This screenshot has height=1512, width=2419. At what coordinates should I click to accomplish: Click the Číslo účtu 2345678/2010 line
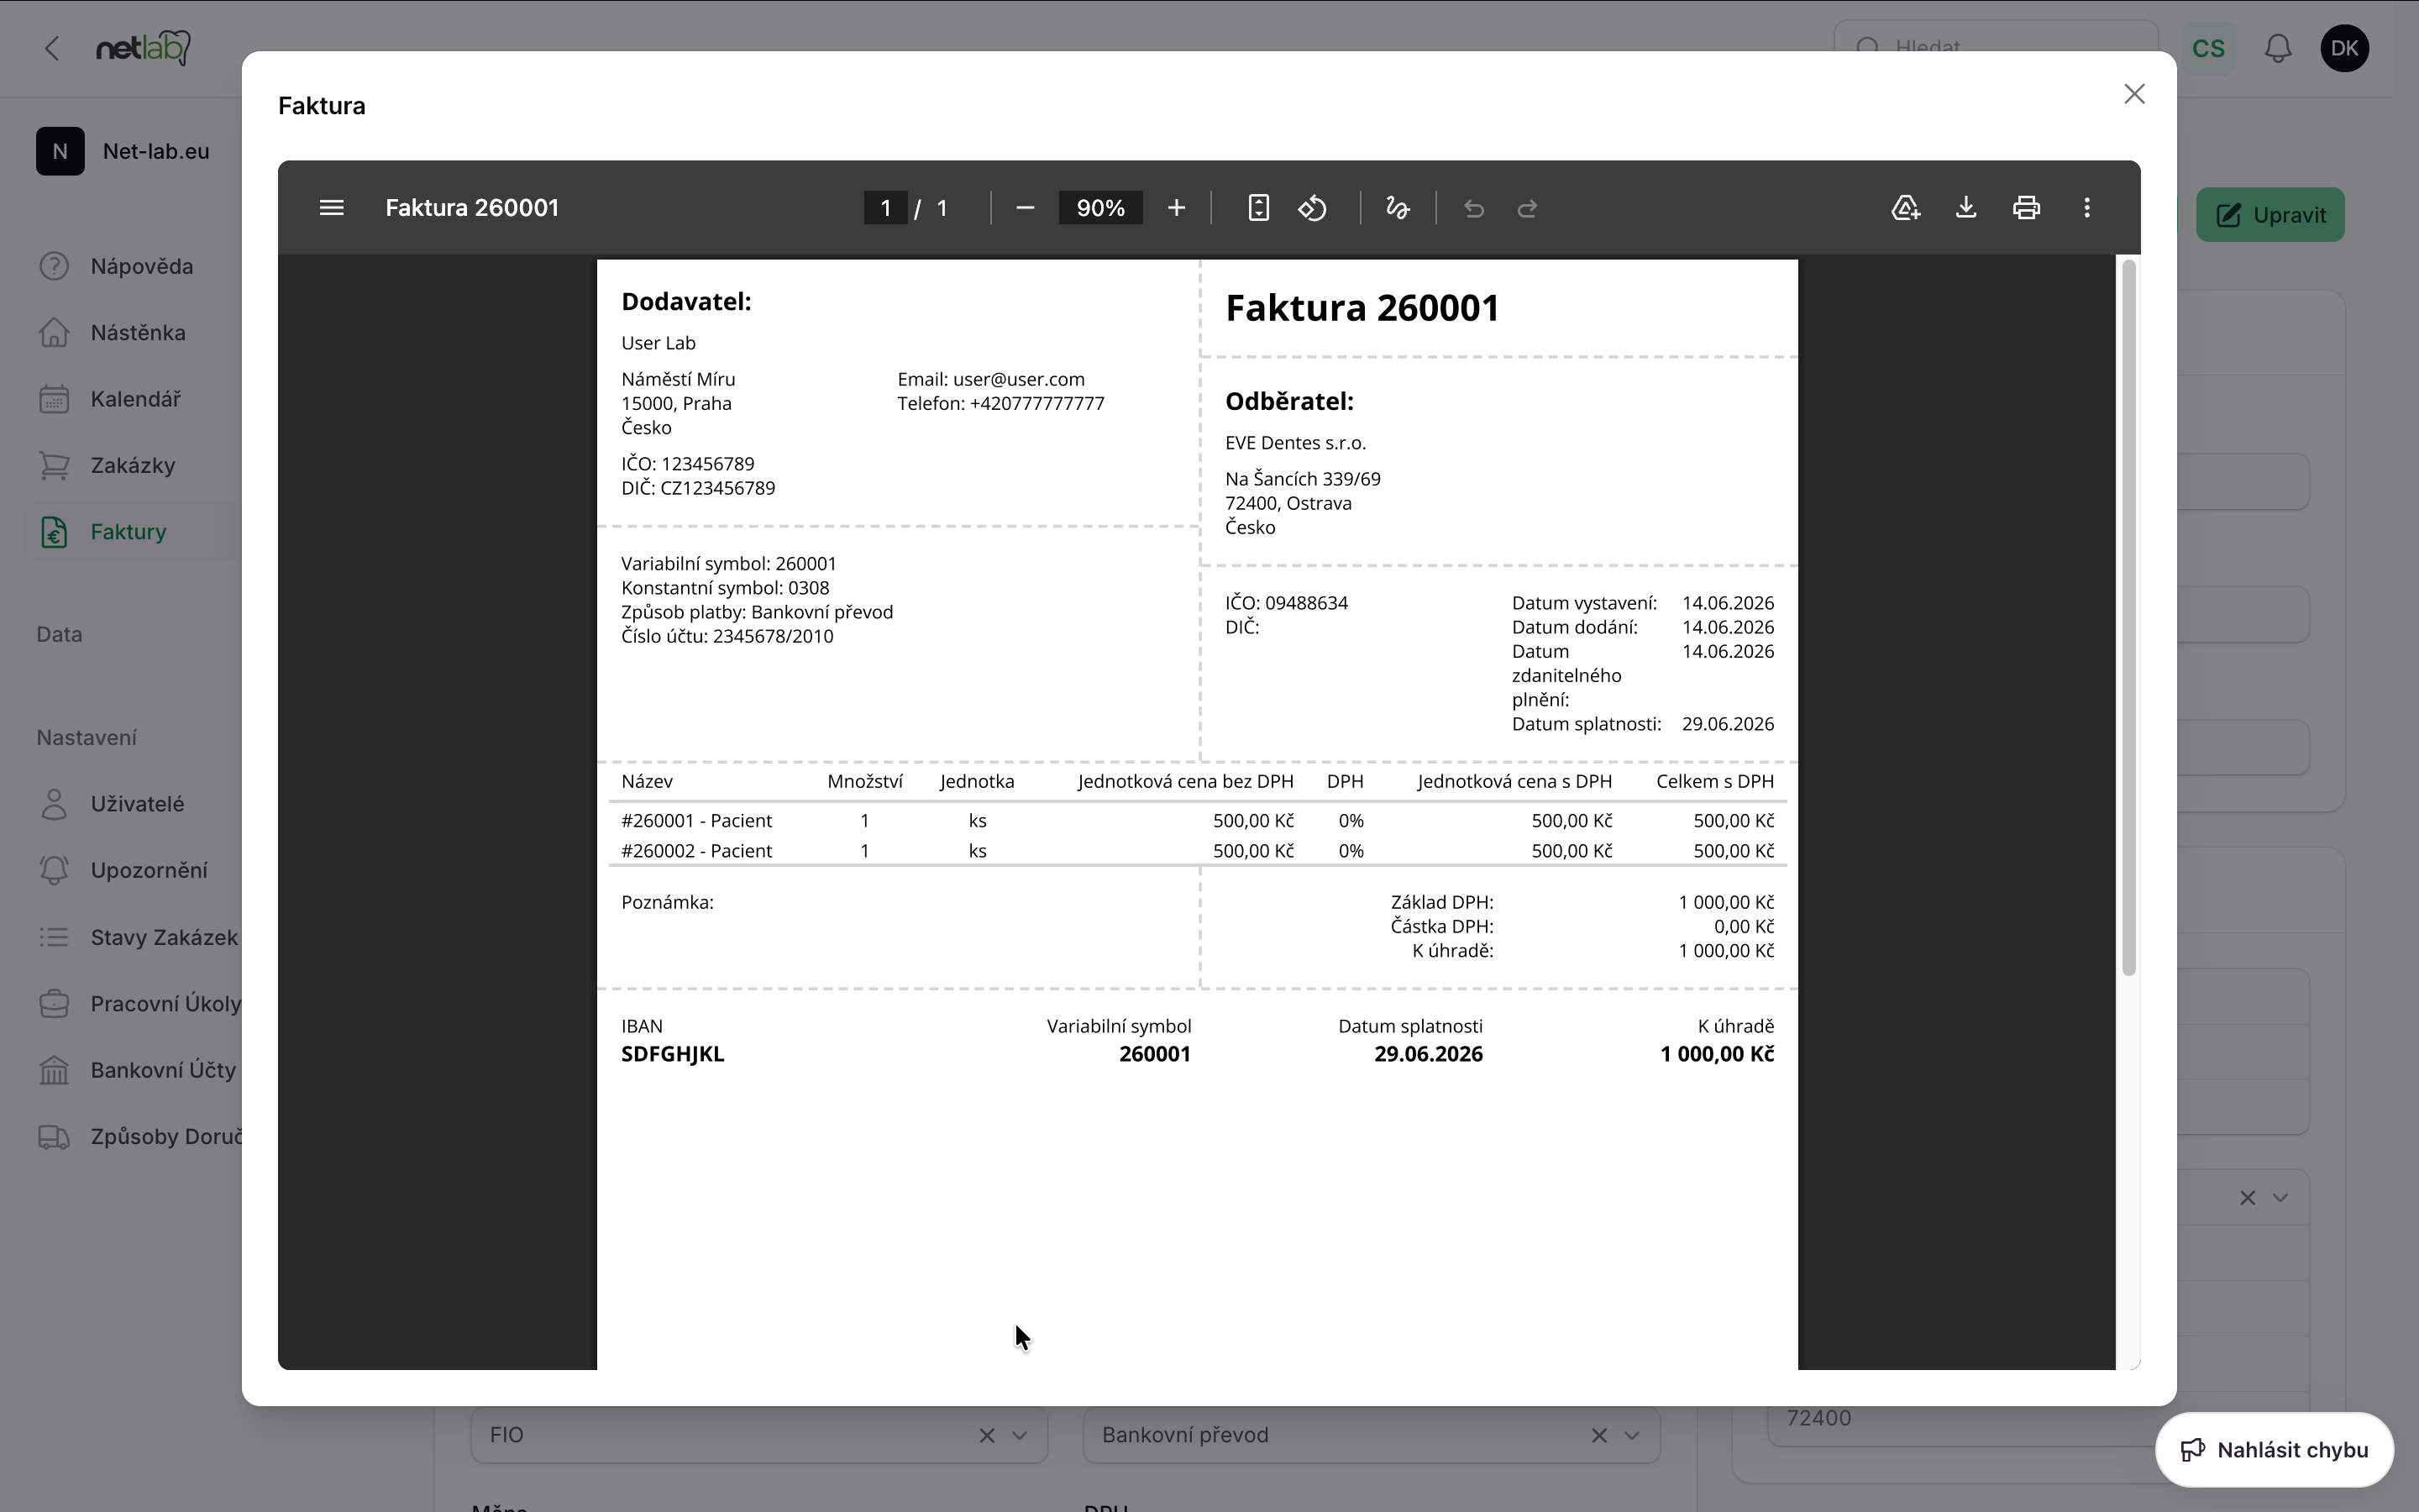(x=727, y=636)
